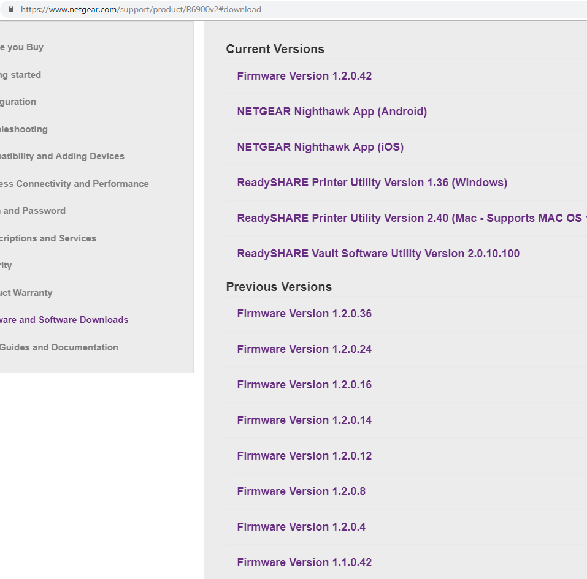Screen dimensions: 587x579
Task: Expand Firmware Version 1.2.0.4 entry
Action: pyautogui.click(x=301, y=527)
